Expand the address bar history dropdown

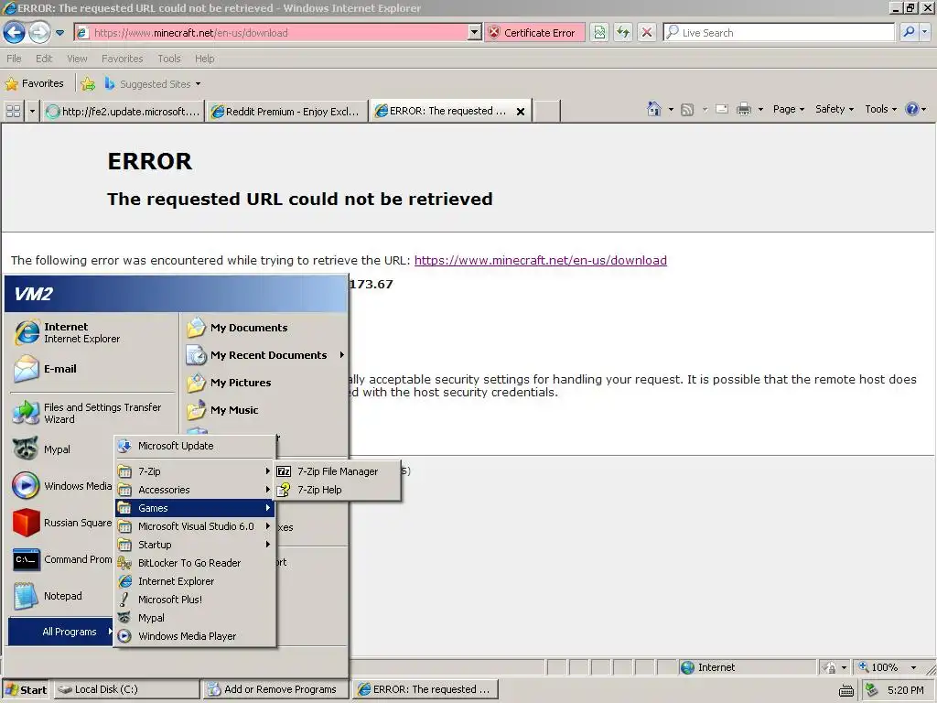tap(475, 33)
